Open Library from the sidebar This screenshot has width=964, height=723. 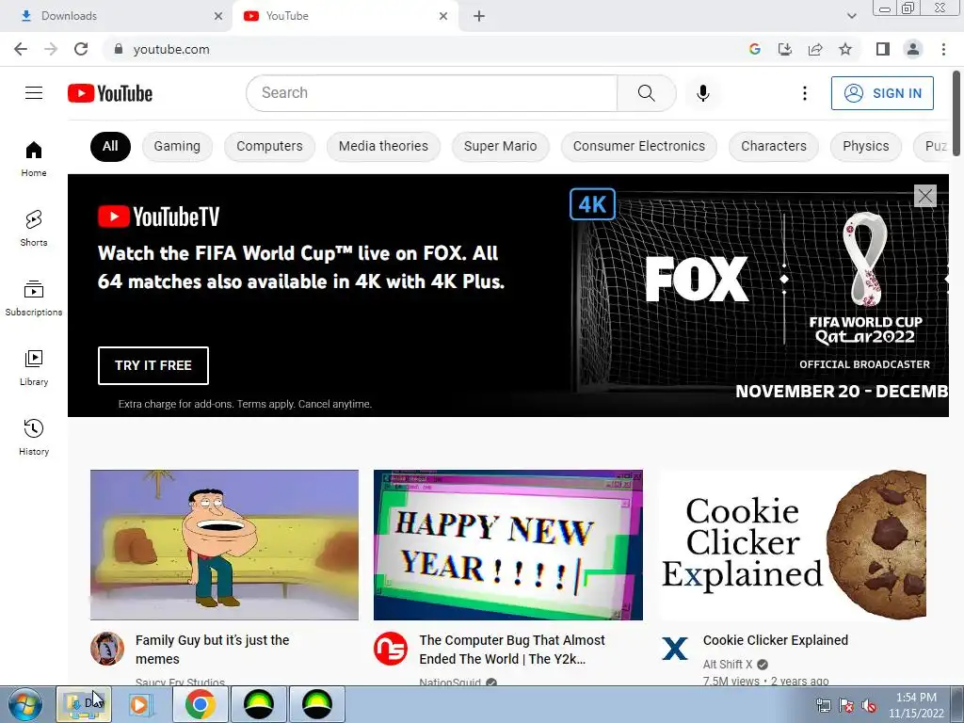34,368
